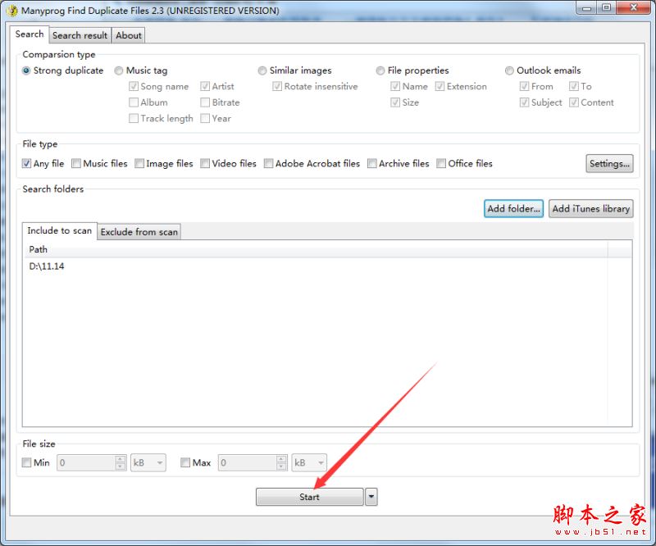
Task: Start the duplicate file search
Action: [310, 497]
